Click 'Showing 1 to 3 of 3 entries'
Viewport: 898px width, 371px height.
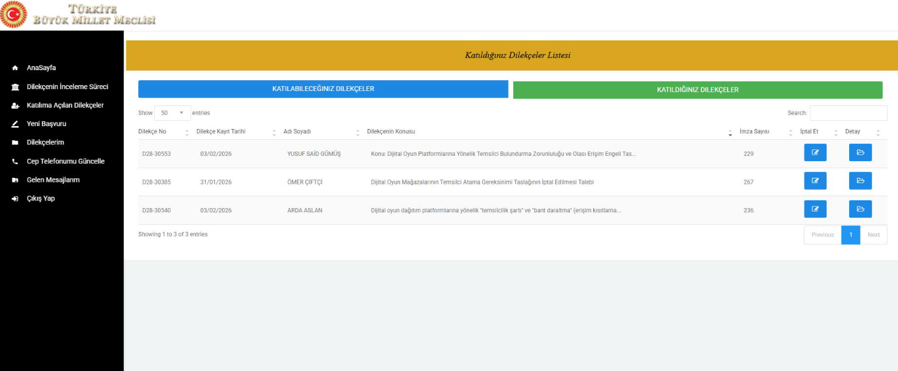[x=173, y=234]
